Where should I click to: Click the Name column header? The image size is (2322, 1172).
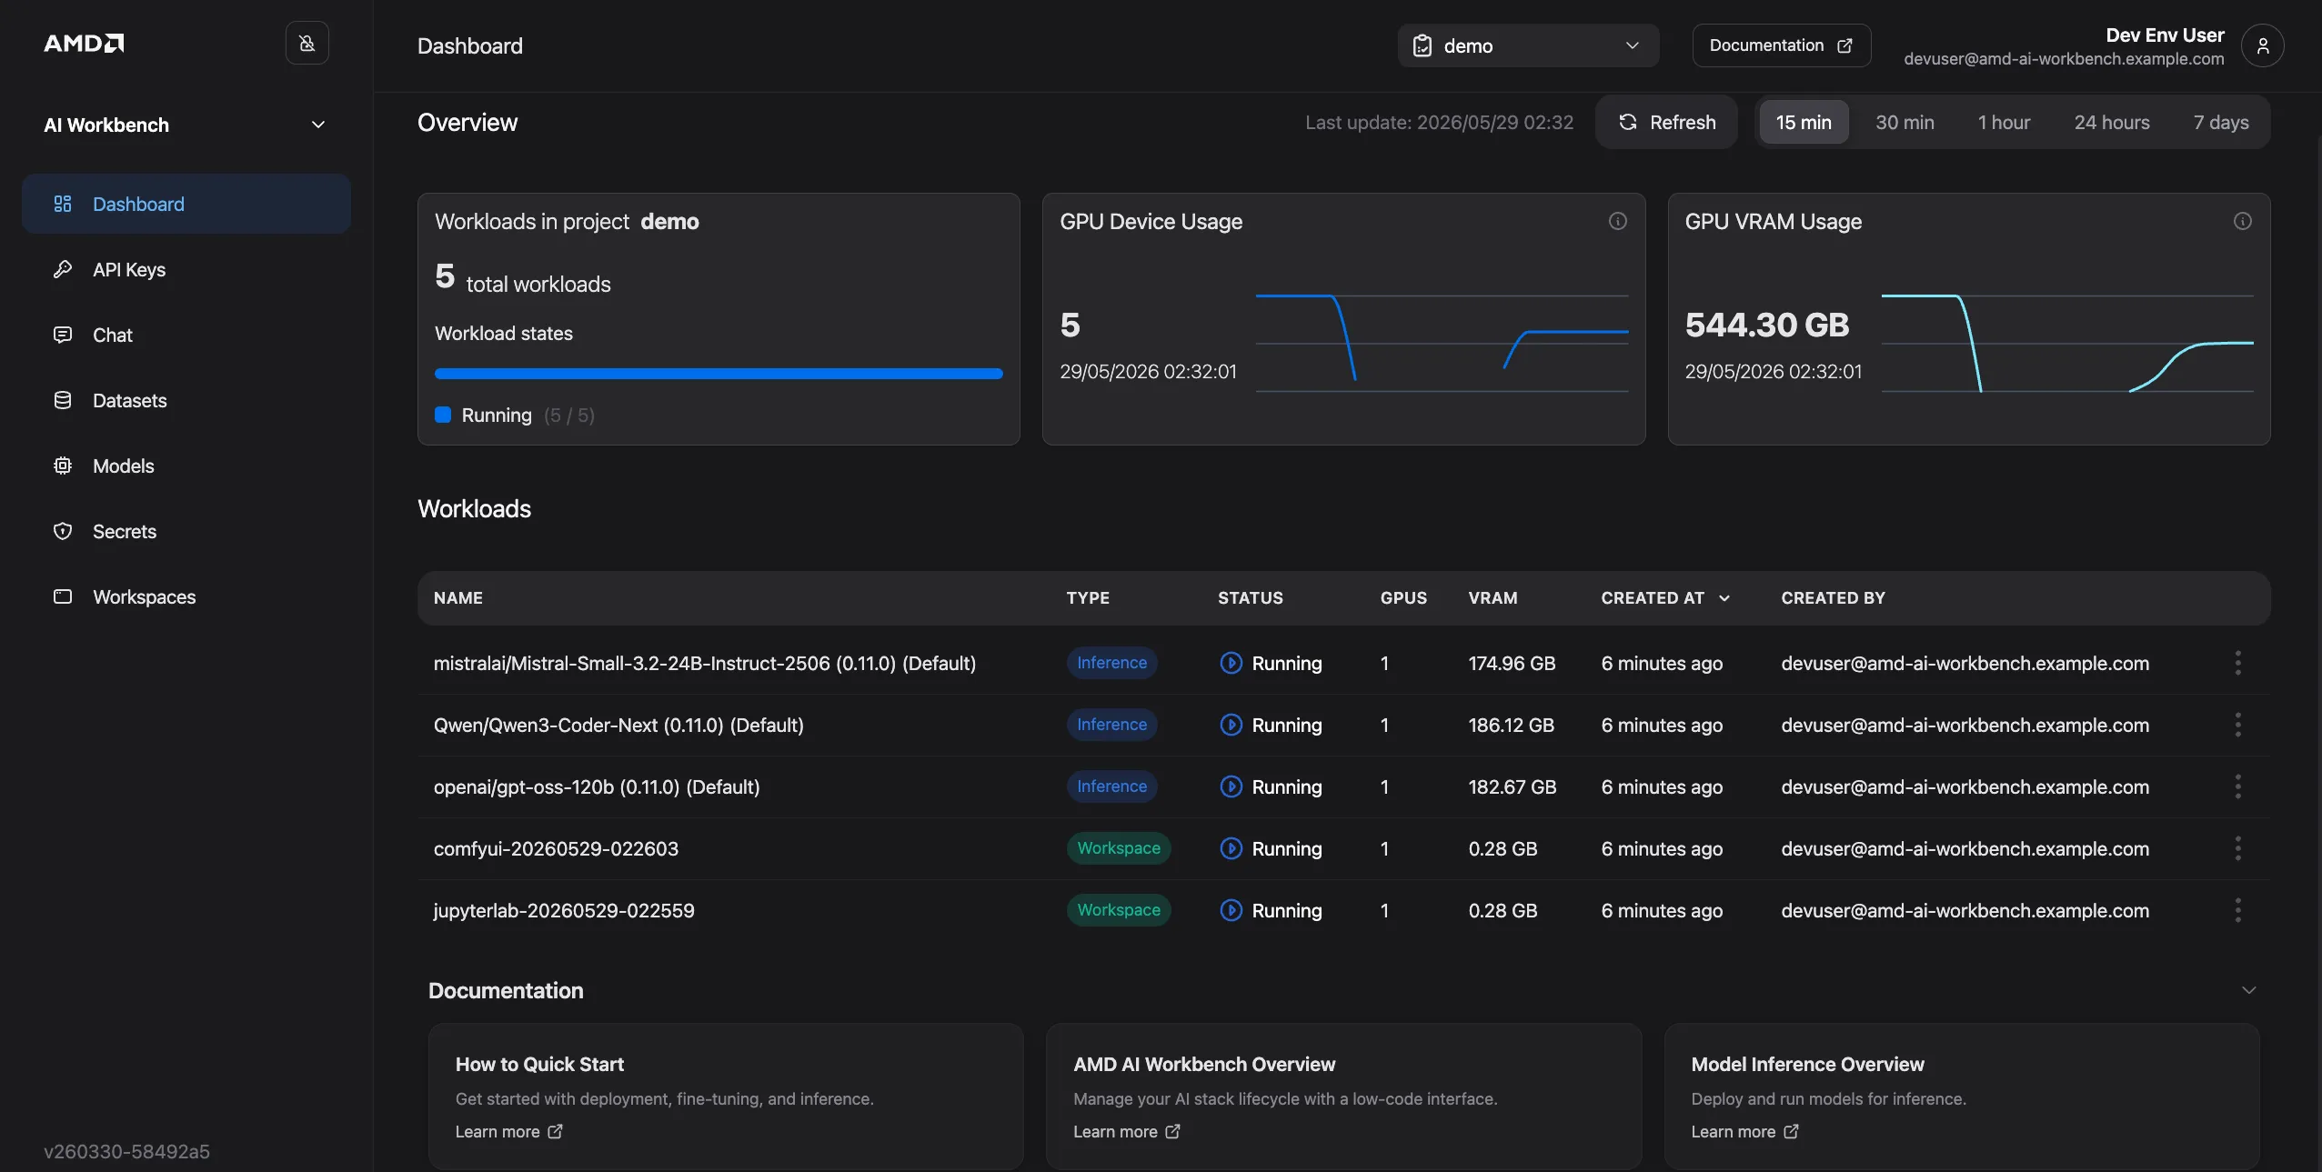(457, 597)
